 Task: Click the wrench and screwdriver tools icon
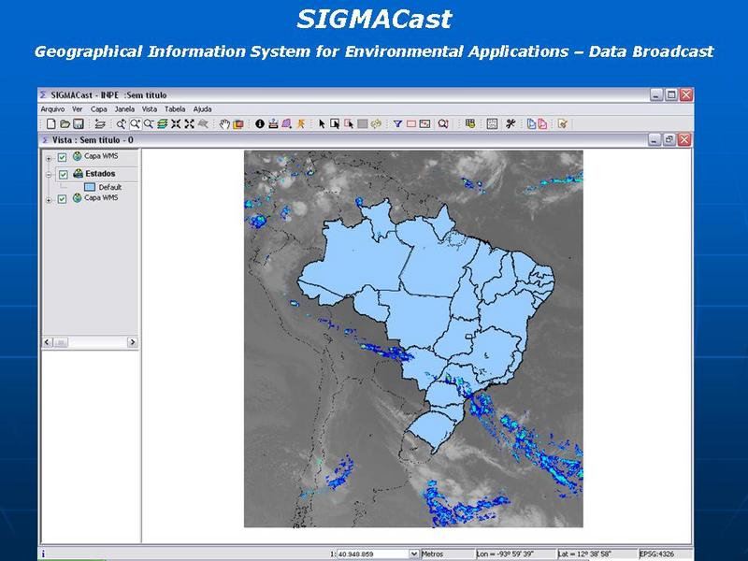click(511, 124)
